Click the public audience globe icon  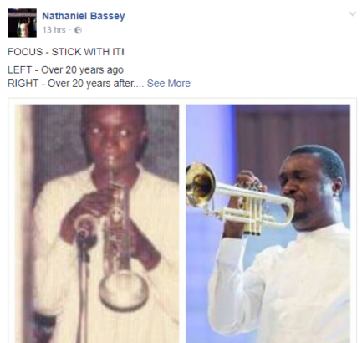(79, 30)
